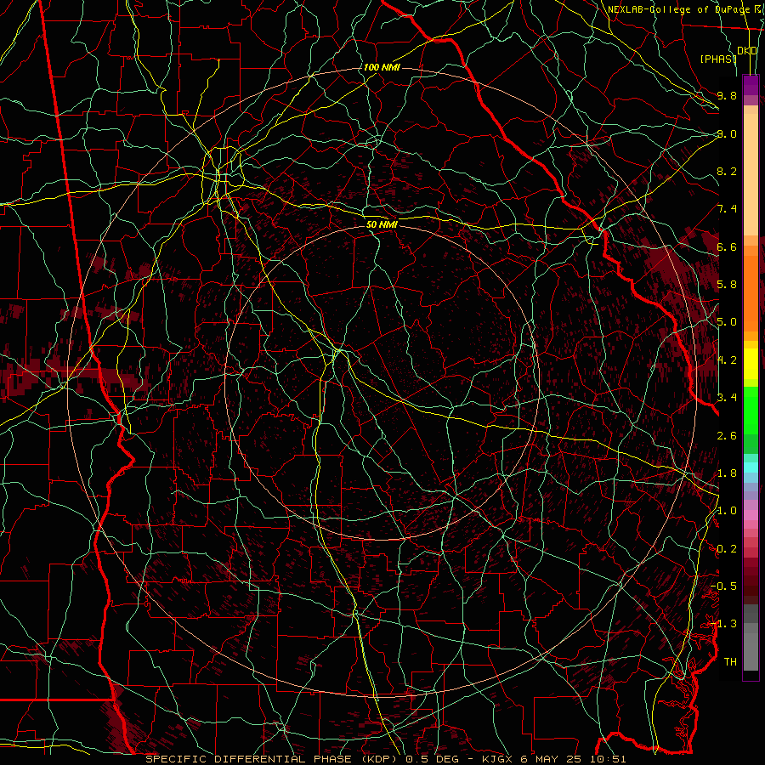Click the 9.8 value on color scale

click(727, 95)
